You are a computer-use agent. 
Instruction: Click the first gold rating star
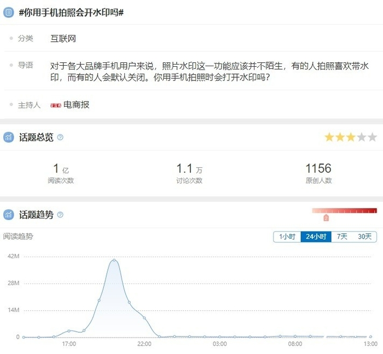tap(329, 137)
